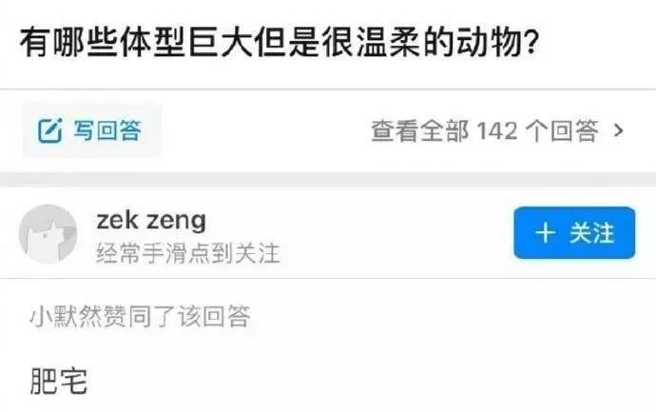Tap the pencil edit icon beside 写回答

50,130
